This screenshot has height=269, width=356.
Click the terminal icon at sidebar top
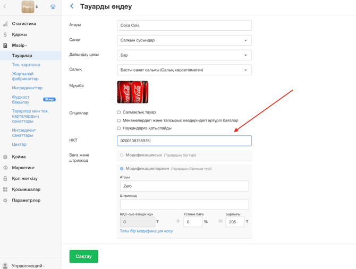tap(53, 7)
